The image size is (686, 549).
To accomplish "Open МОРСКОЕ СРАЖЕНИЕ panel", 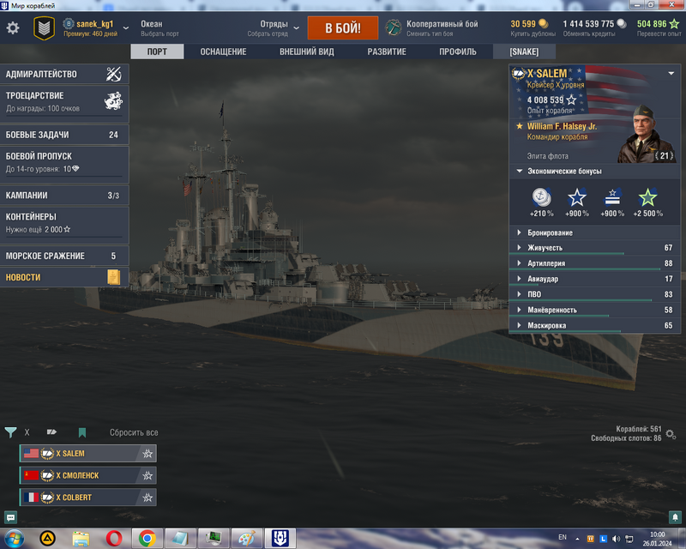I will 64,256.
